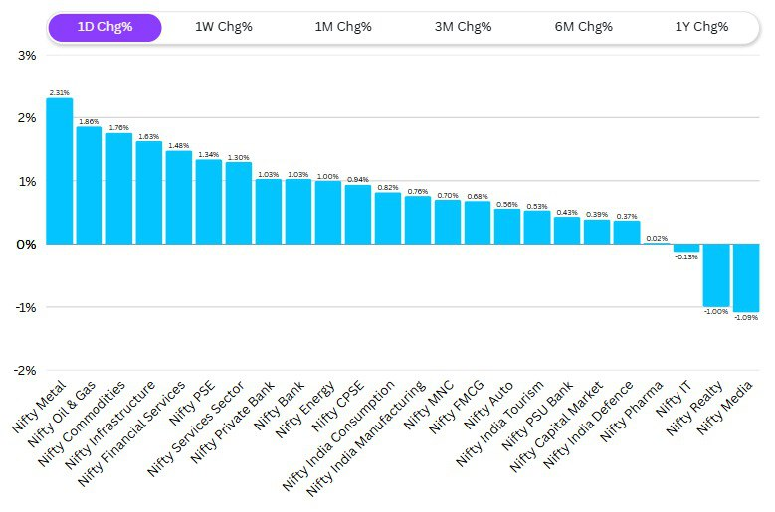Select the Nifty Commodities bar

(x=119, y=189)
